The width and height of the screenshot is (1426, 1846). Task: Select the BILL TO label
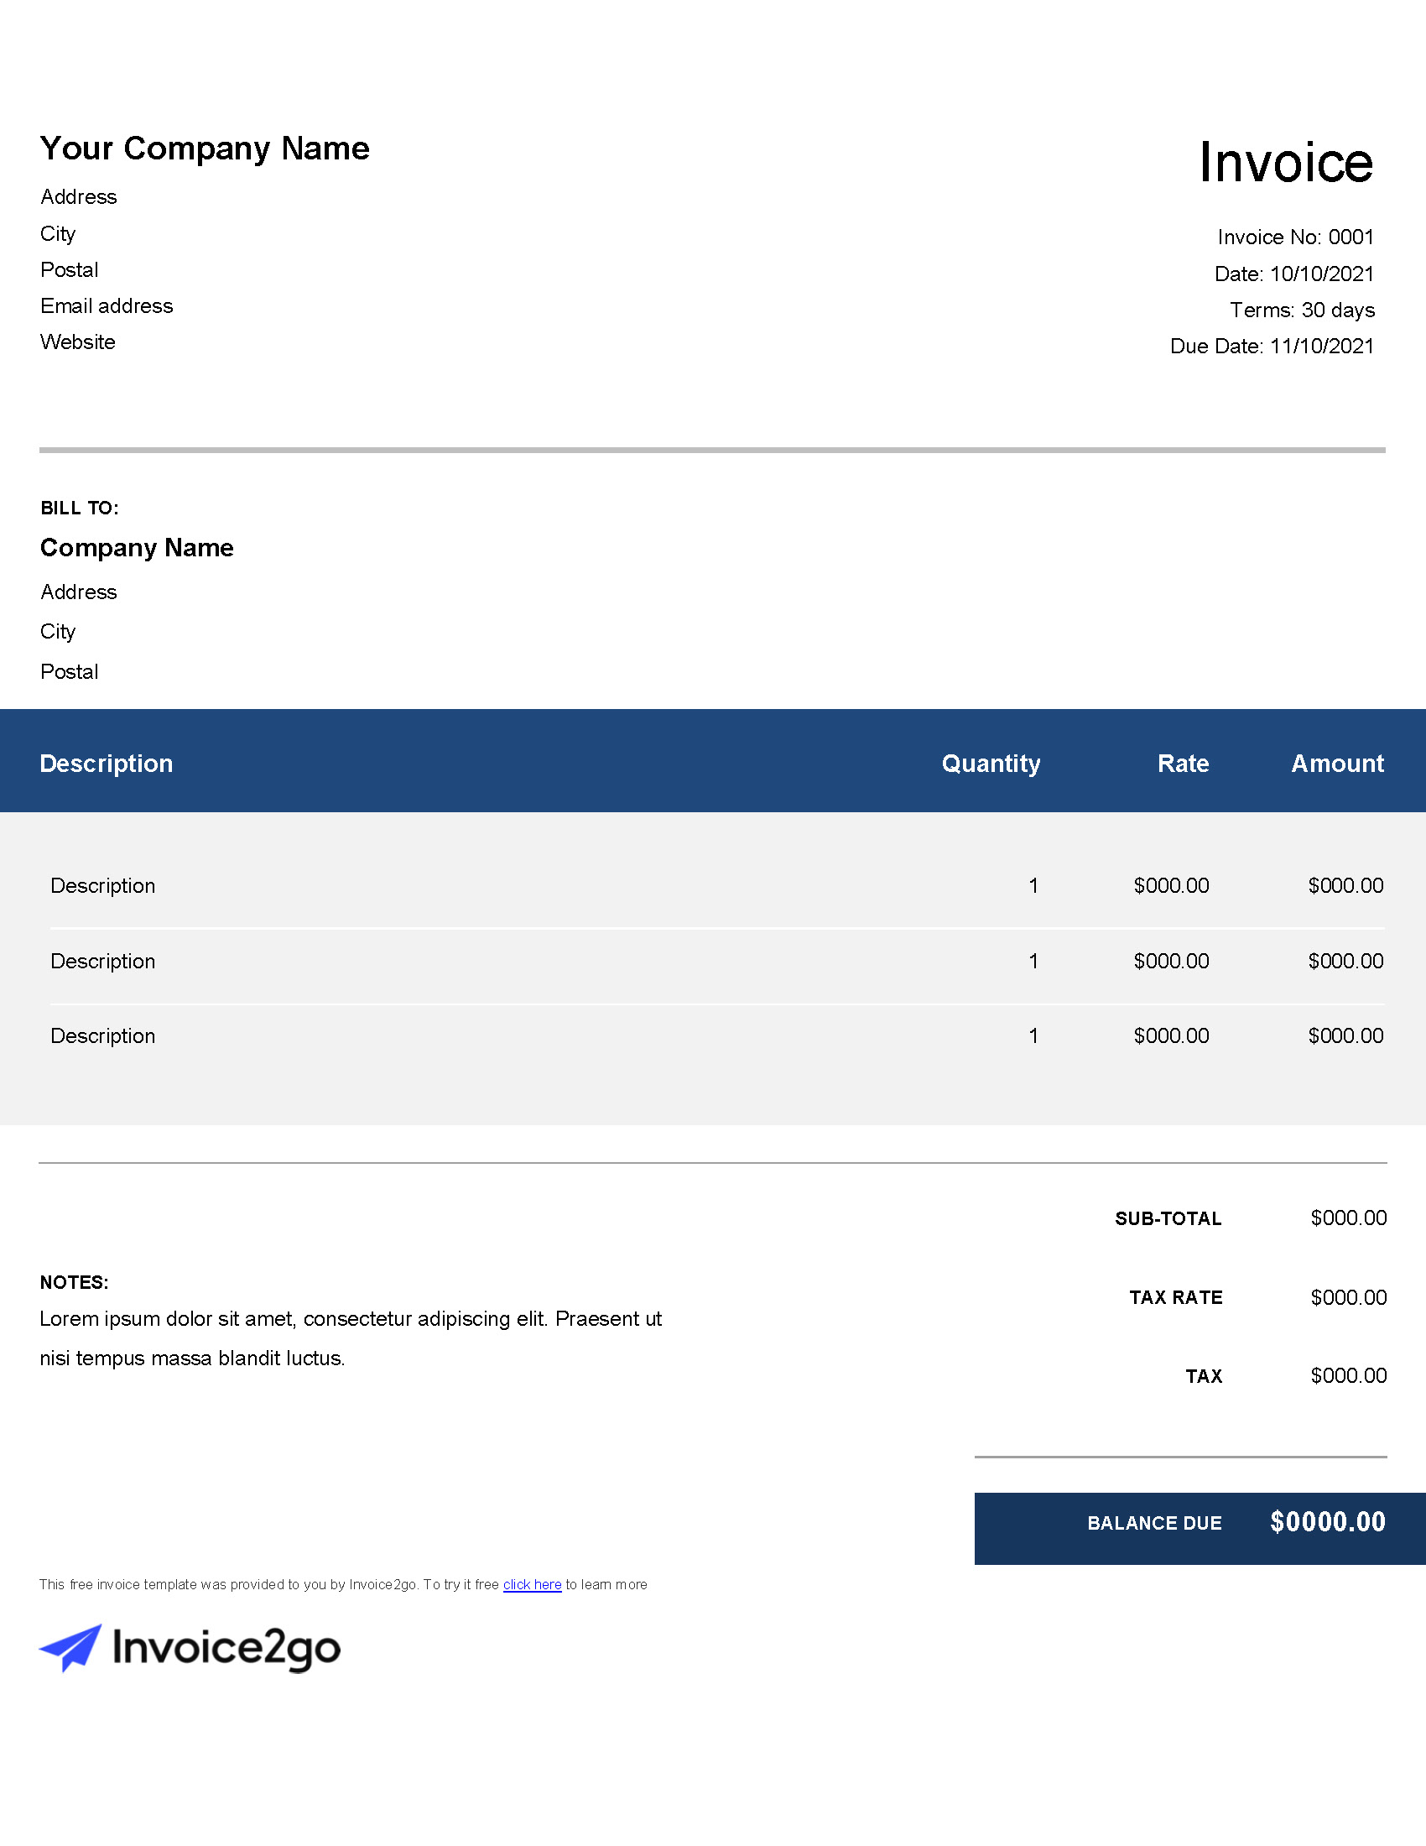coord(80,508)
